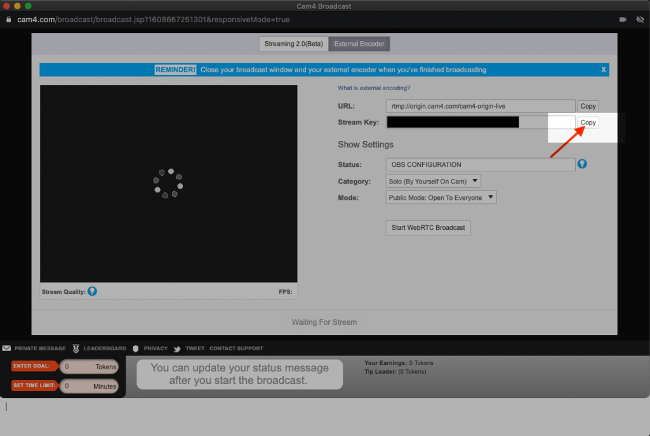
Task: Copy the rtmp URL with Copy button
Action: [x=588, y=106]
